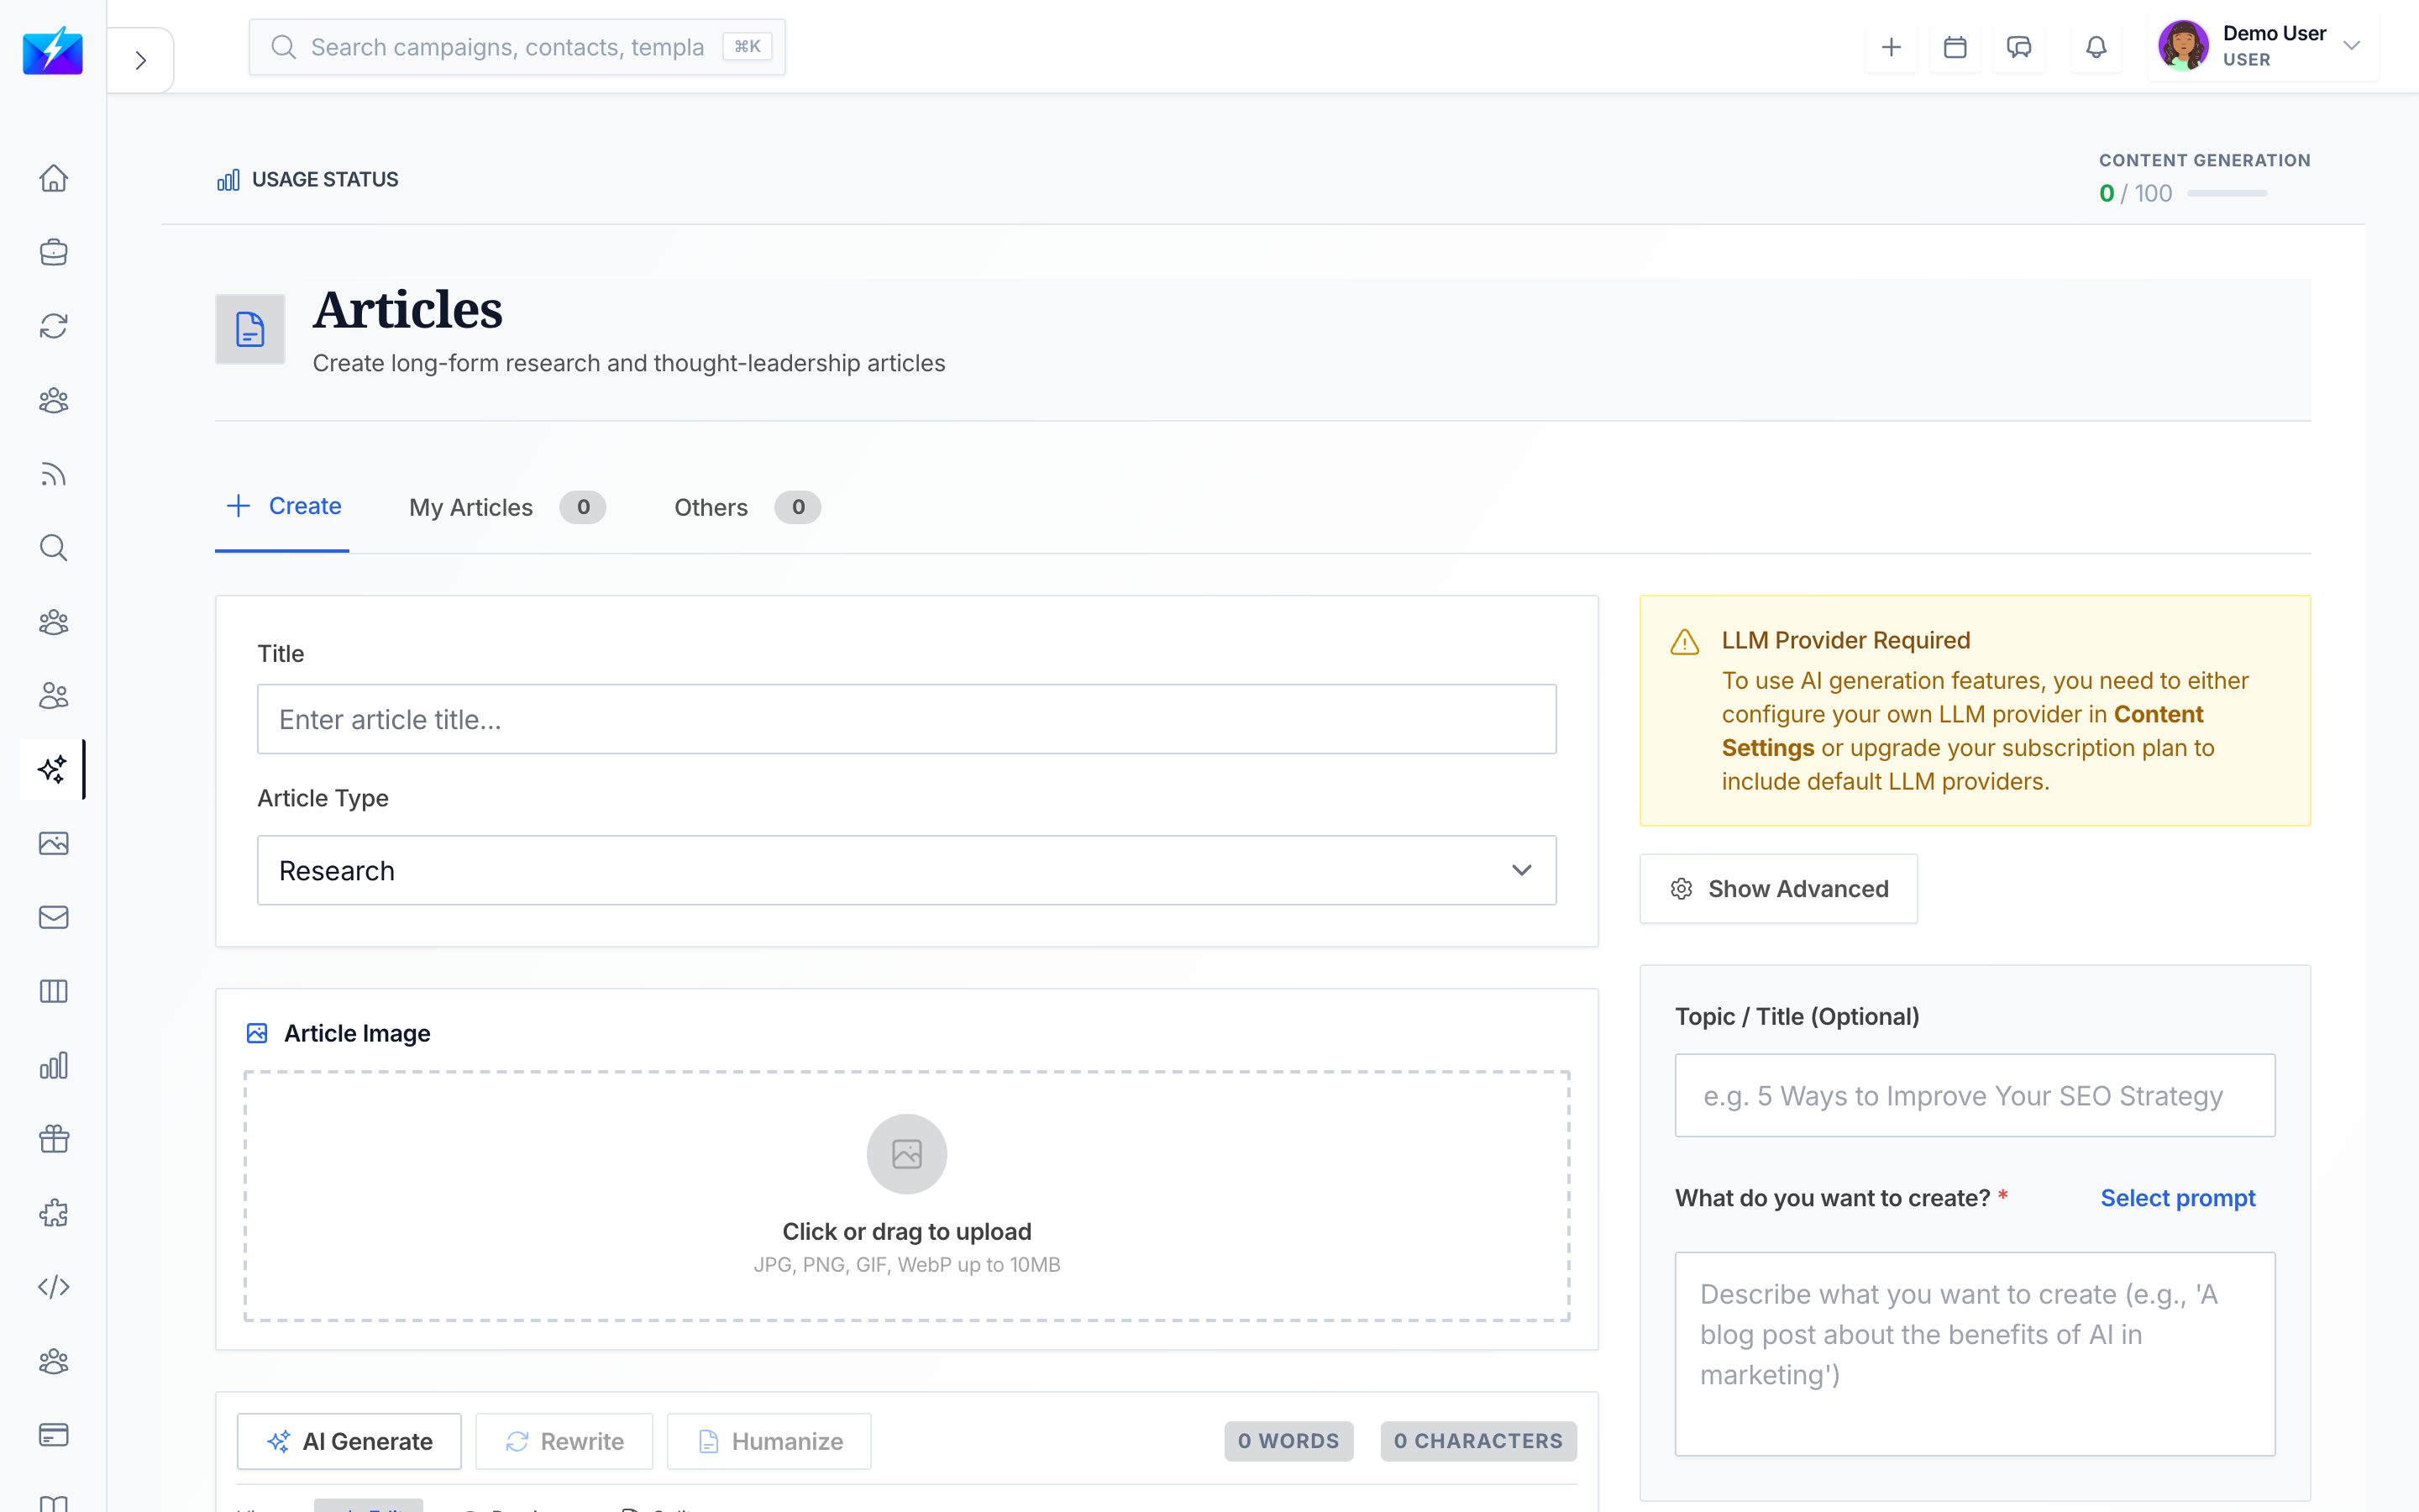Click the ⌘K shortcut badge in search
This screenshot has height=1512, width=2419.
[747, 47]
